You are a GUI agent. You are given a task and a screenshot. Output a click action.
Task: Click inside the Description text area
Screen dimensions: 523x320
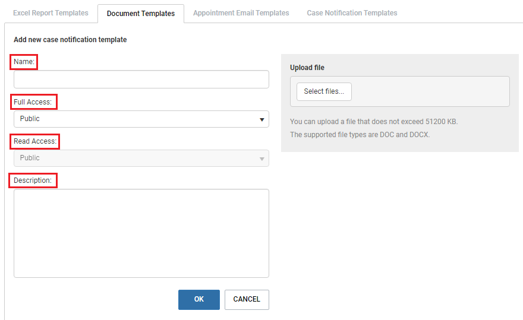pyautogui.click(x=141, y=233)
